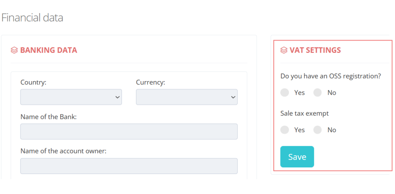Click the layers icon beside BANKING DATA
This screenshot has width=395, height=194.
14,50
